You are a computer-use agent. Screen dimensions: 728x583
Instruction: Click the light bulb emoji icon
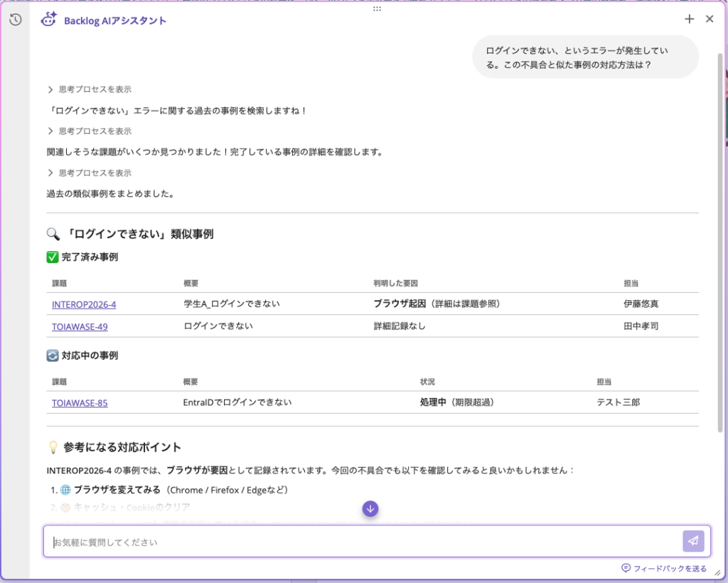pos(53,447)
